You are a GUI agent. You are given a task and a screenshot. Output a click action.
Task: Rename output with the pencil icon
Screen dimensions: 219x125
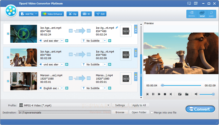tap(117, 28)
